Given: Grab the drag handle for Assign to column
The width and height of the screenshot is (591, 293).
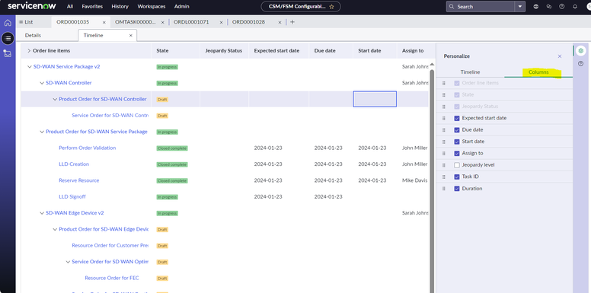Looking at the screenshot, I should point(443,153).
